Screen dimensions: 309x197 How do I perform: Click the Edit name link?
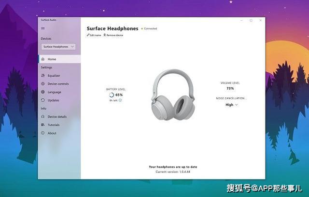click(x=94, y=35)
